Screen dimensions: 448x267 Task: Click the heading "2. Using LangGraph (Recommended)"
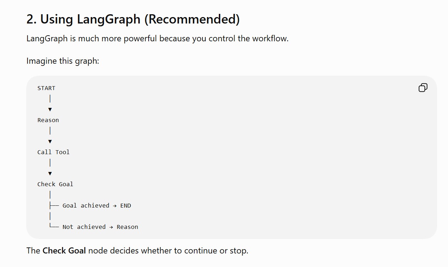click(x=133, y=19)
